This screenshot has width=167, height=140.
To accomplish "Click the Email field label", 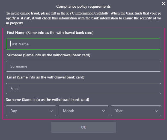I will click(46, 77).
